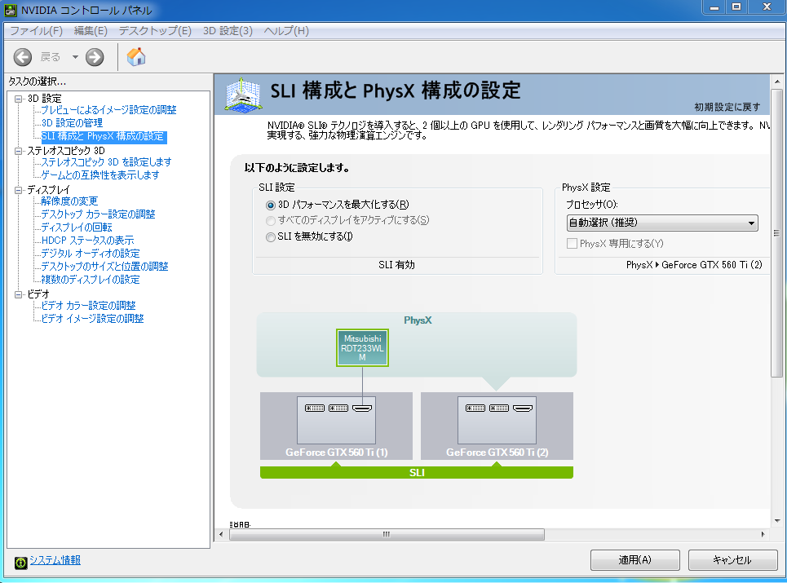
Task: Open the back history dropdown arrow
Action: [75, 57]
